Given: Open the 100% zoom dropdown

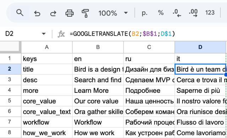Looking at the screenshot, I should pos(113,13).
